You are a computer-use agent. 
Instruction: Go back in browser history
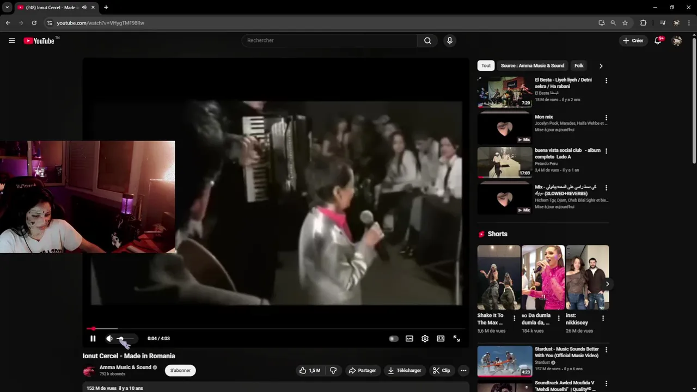click(8, 23)
